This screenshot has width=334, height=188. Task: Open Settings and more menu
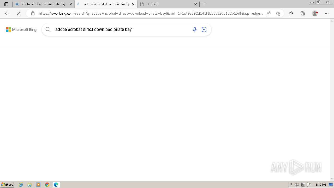click(x=327, y=13)
